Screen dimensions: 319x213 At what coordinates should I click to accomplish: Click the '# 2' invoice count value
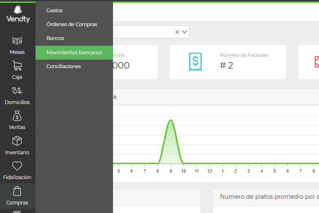[226, 66]
